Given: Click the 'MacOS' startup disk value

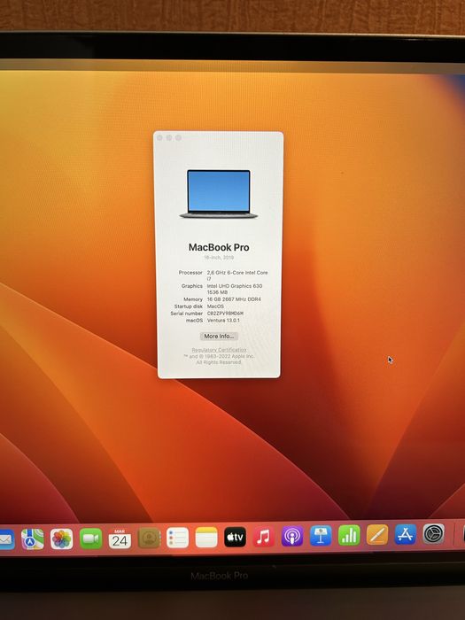Looking at the screenshot, I should pos(215,306).
